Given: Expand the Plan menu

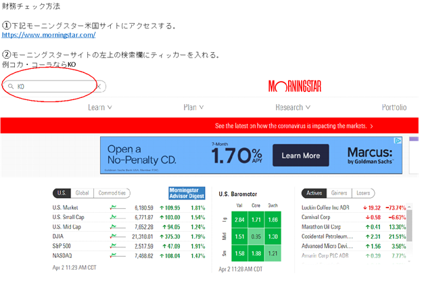Looking at the screenshot, I should pos(193,107).
